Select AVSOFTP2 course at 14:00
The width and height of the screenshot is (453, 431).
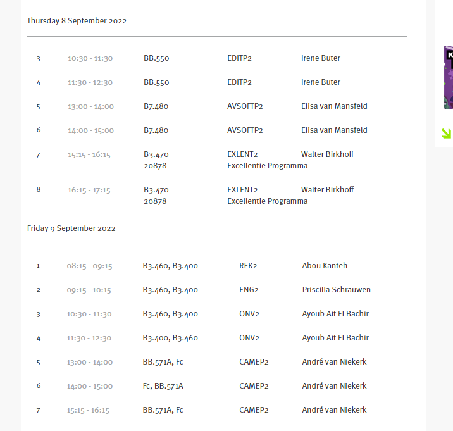click(245, 130)
